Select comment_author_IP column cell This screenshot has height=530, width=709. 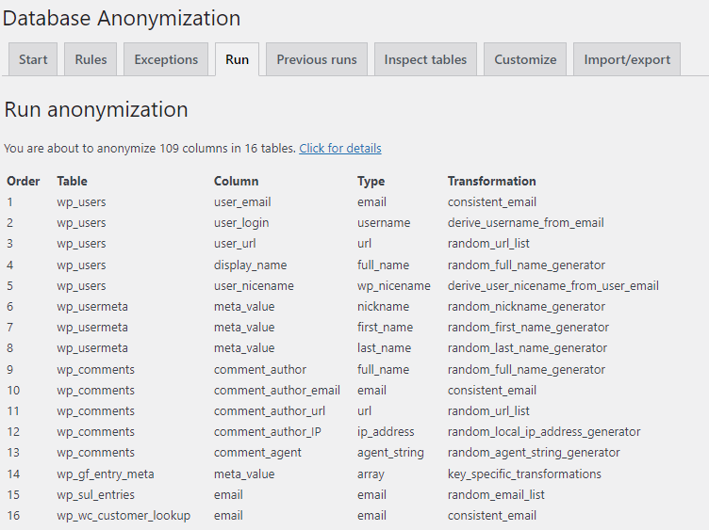(268, 432)
